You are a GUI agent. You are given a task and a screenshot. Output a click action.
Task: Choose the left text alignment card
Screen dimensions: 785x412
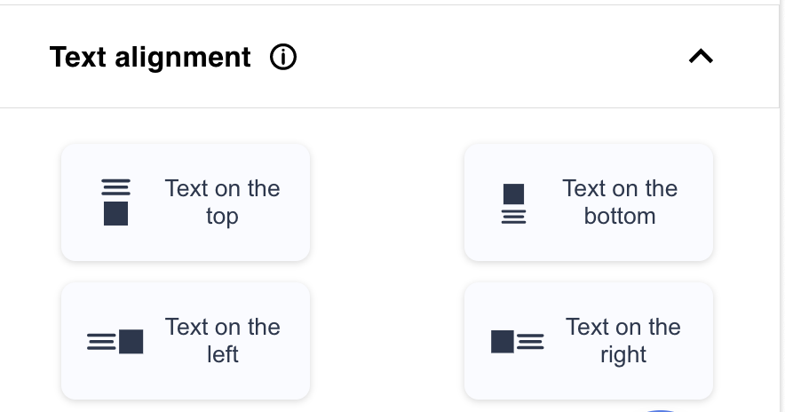[x=185, y=341]
